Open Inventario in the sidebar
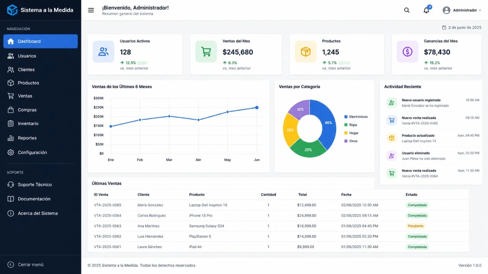Screen dimensions: 488x274 click(28, 124)
